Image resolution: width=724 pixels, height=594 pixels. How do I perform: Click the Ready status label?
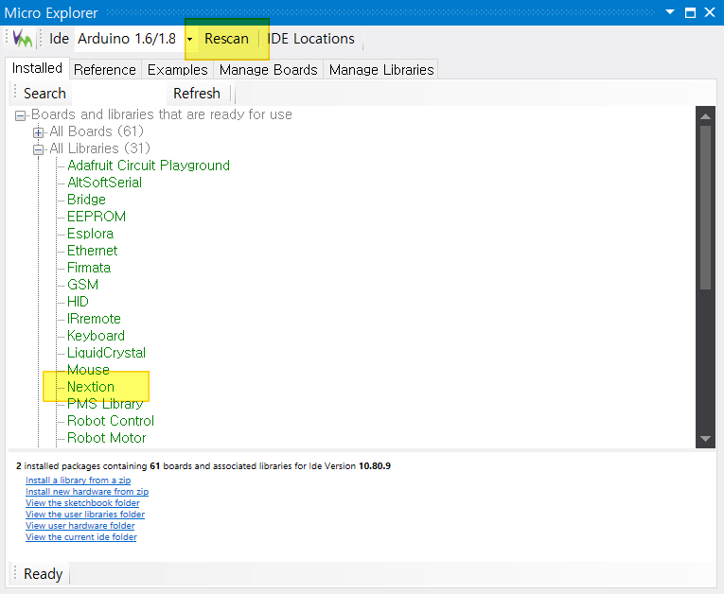43,574
